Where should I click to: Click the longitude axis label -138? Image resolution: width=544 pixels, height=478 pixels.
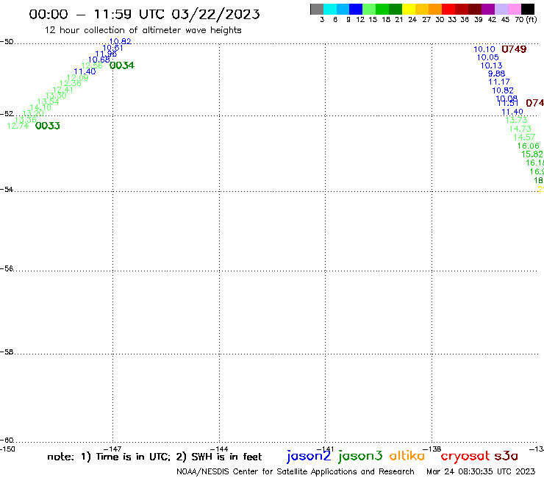tap(432, 449)
